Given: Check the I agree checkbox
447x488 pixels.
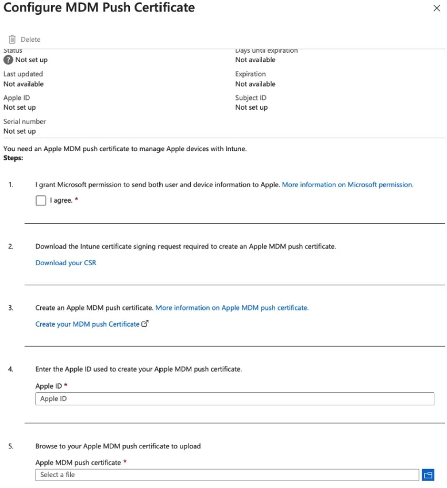Looking at the screenshot, I should click(41, 200).
